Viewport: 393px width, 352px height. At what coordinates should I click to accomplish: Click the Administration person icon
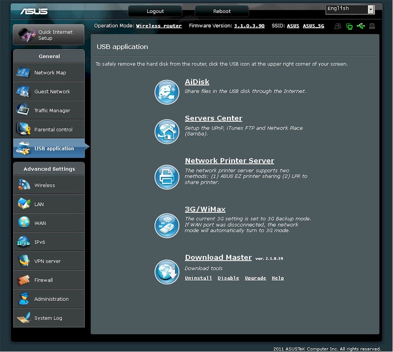coord(24,299)
